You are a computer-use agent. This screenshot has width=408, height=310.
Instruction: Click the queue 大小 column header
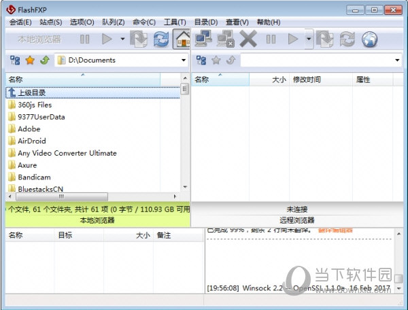click(129, 235)
